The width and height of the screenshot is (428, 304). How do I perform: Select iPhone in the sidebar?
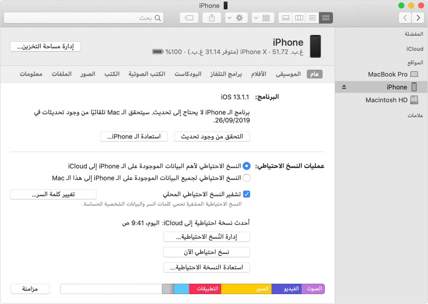[x=381, y=87]
